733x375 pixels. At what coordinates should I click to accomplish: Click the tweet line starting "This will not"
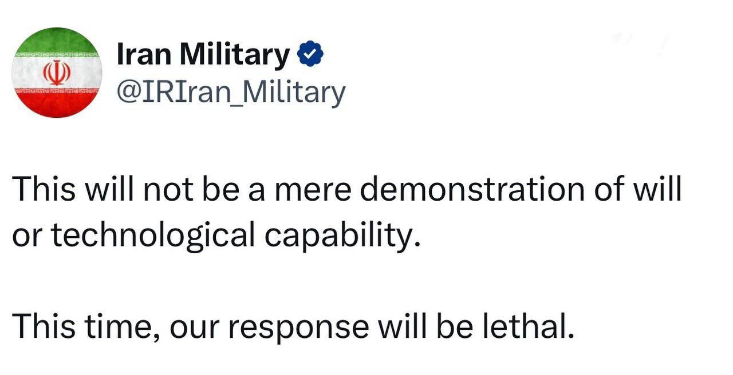346,190
